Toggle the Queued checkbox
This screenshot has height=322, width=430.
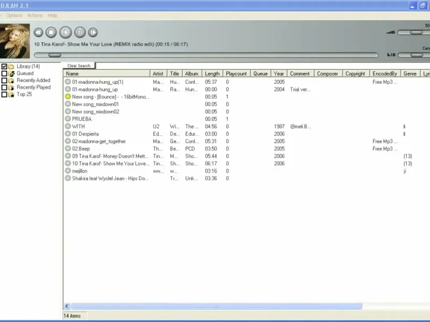coord(4,74)
